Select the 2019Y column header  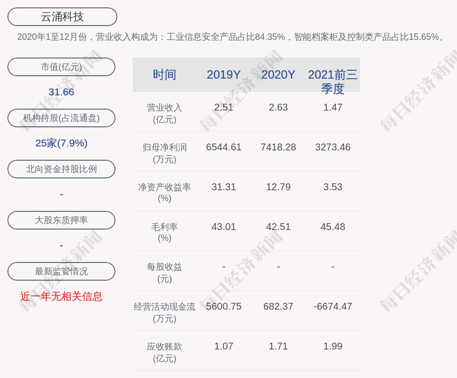coord(224,75)
